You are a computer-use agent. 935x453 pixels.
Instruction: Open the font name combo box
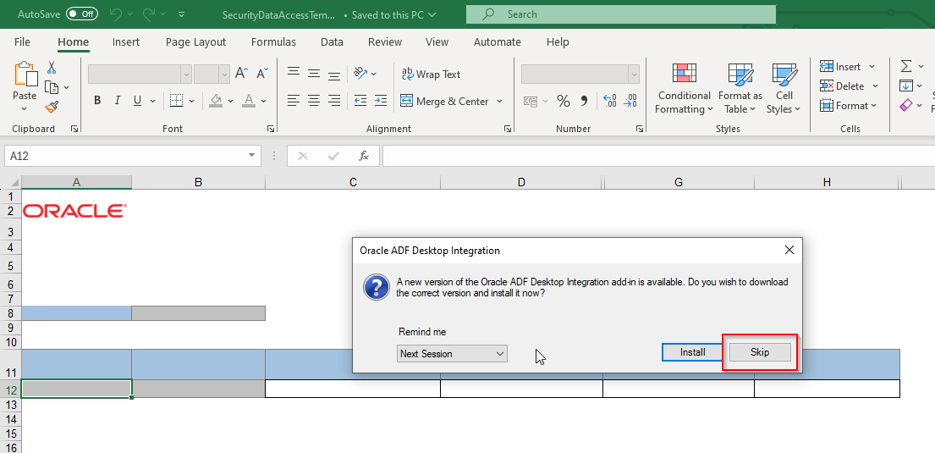140,74
